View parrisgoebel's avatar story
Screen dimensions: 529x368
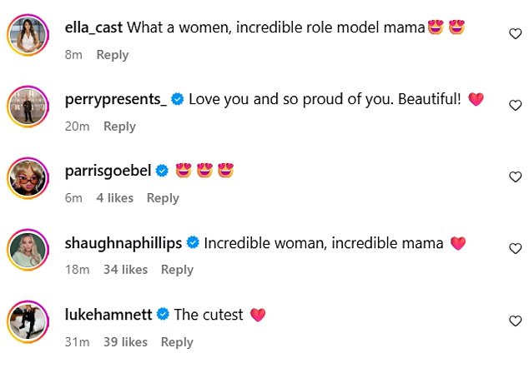28,180
